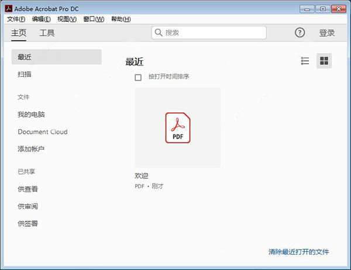Click the search magnifier icon
Screen dimensions: 351x270
[x=159, y=33]
